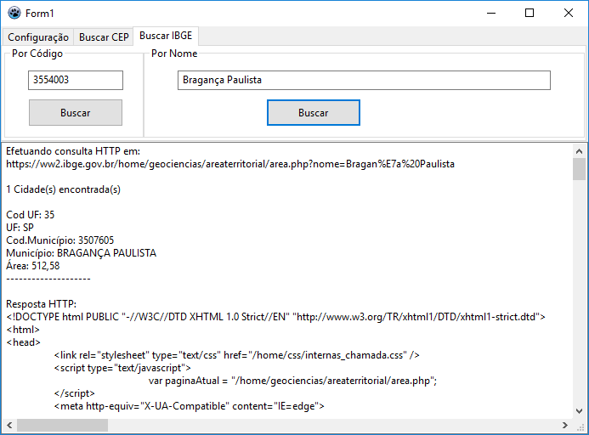Click the 'UF: SP' line
The image size is (589, 435).
click(x=20, y=228)
